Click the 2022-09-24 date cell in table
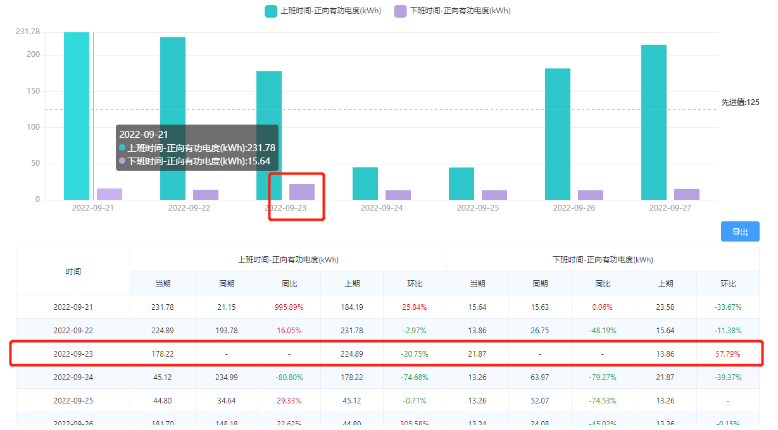This screenshot has height=430, width=778. 73,378
